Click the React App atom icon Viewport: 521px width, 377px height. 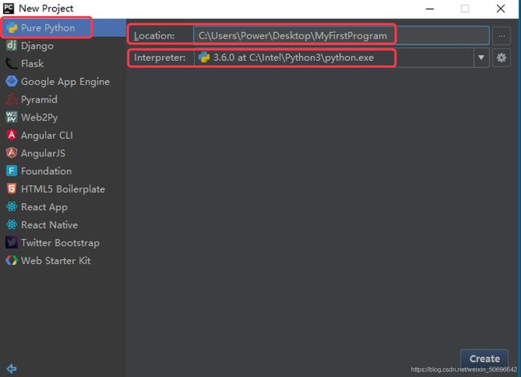(x=12, y=207)
